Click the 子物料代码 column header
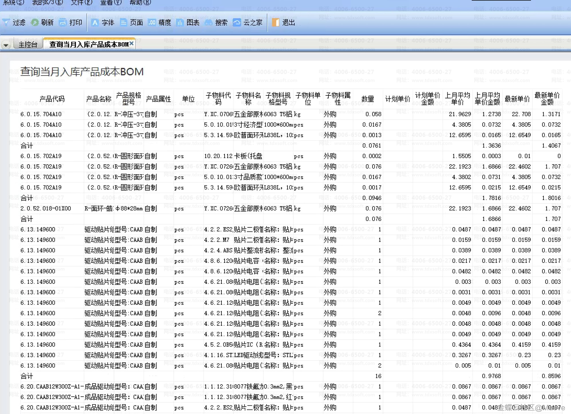 tap(218, 99)
